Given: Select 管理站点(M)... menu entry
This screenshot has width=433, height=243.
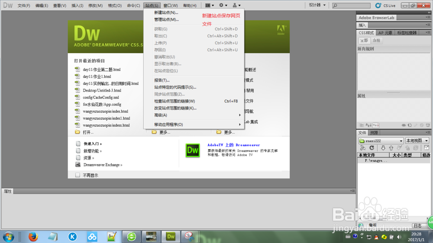Looking at the screenshot, I should click(x=167, y=19).
